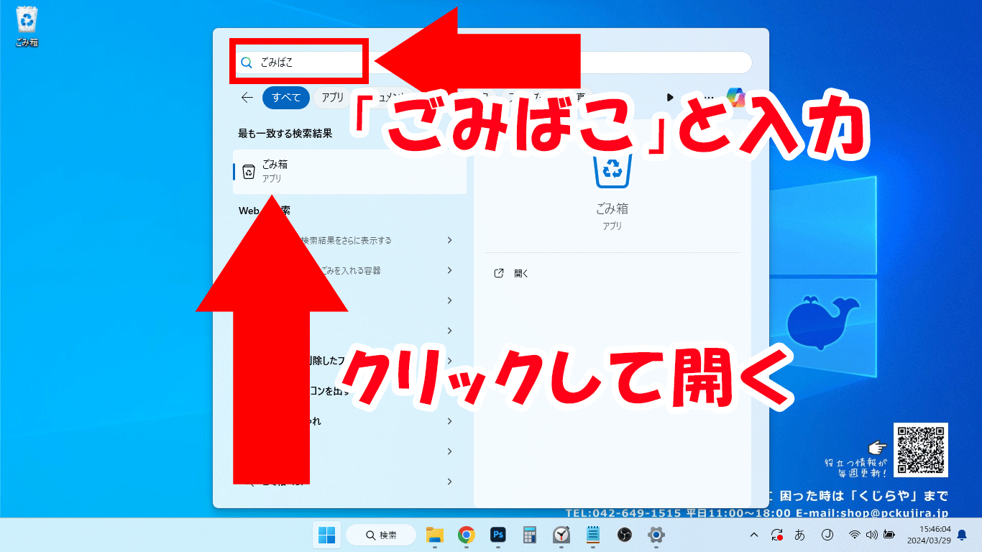Expand the 検索結果をさらに表示する row chevron
The image size is (982, 552).
click(450, 240)
